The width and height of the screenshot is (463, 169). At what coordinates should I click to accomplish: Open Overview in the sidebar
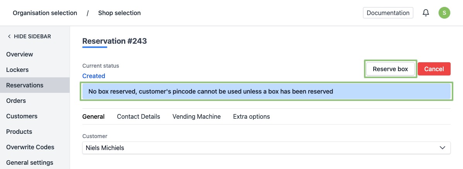(20, 54)
